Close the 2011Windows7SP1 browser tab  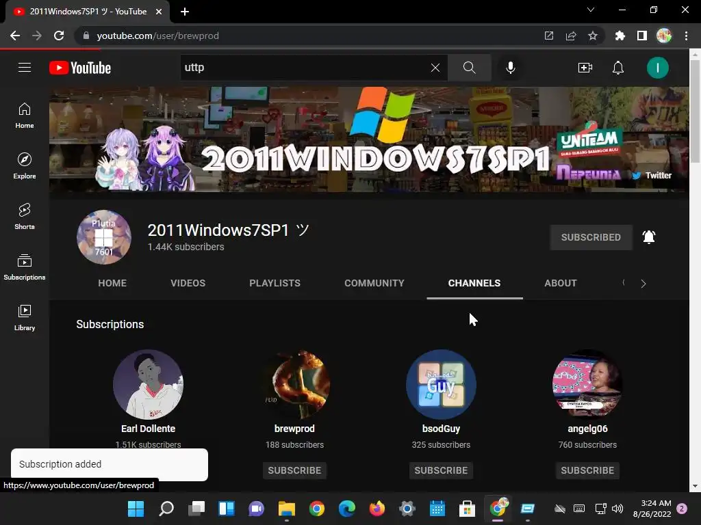[159, 12]
